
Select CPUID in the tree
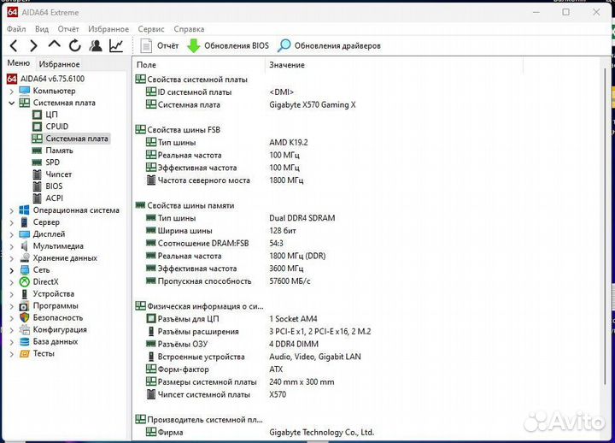click(50, 127)
